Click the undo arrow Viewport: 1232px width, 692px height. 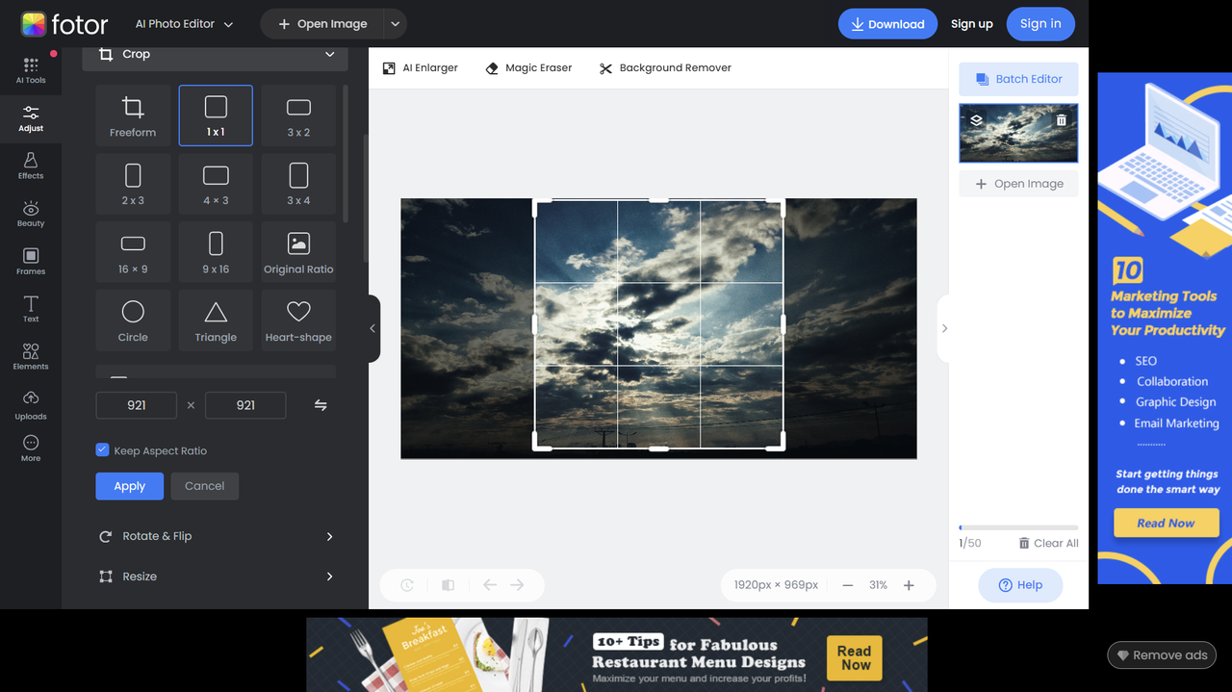(490, 585)
